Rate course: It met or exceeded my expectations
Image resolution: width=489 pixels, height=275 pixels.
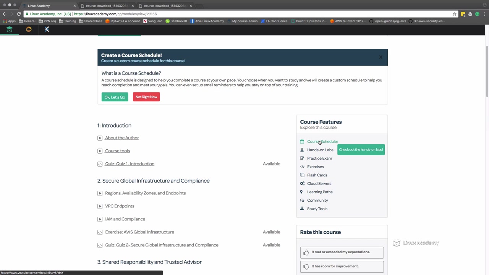coord(342,252)
